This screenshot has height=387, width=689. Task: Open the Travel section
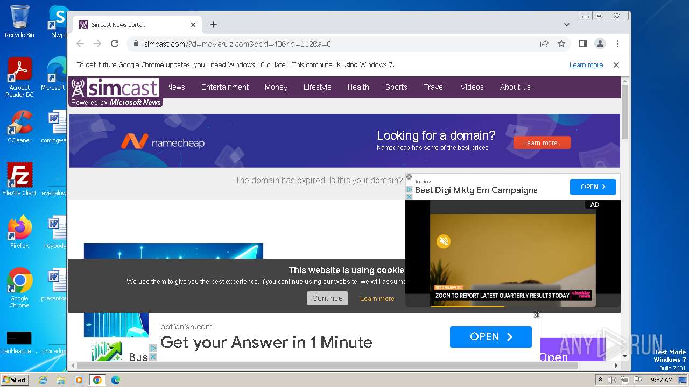434,87
